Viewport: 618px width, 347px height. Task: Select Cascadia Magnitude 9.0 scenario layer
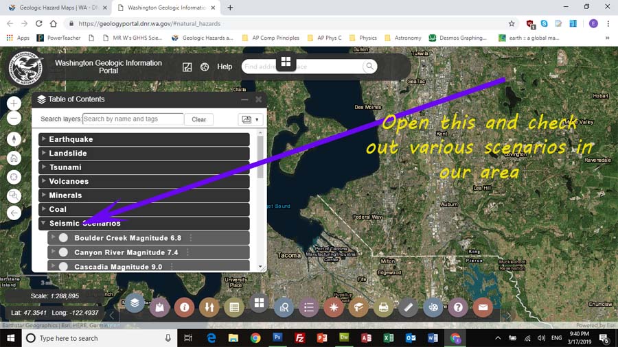(63, 266)
